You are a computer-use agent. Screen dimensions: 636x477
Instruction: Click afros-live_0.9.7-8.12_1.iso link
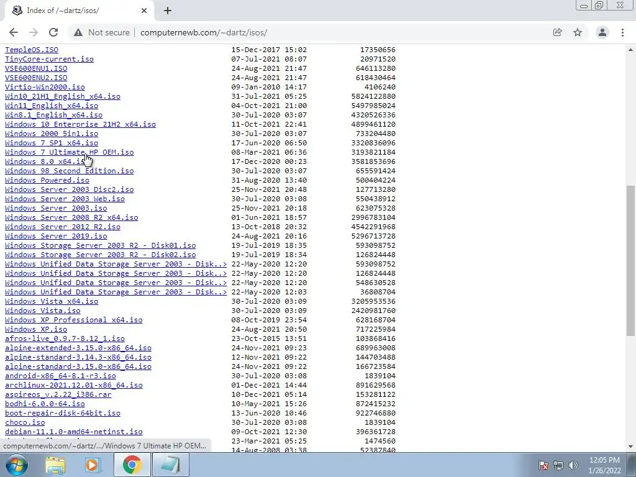tap(65, 339)
